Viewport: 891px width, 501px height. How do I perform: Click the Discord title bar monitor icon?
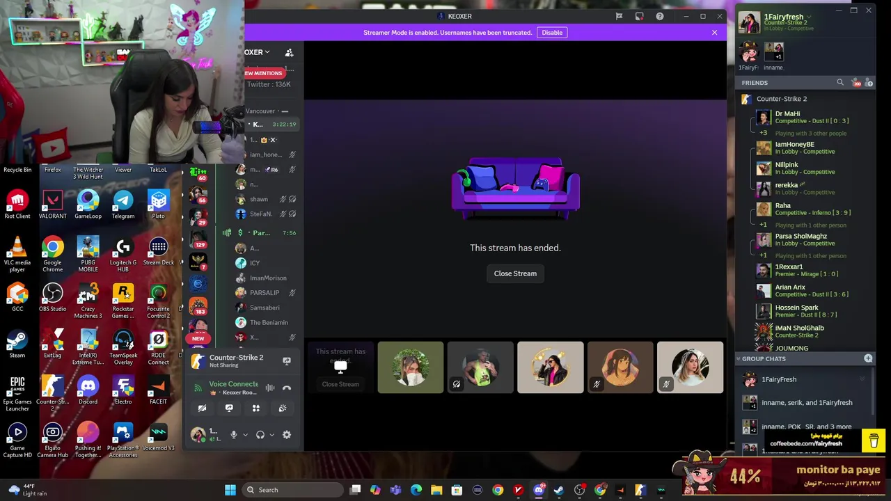point(640,16)
